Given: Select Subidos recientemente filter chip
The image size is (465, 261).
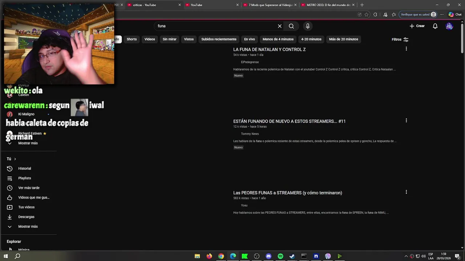Looking at the screenshot, I should coord(219,39).
